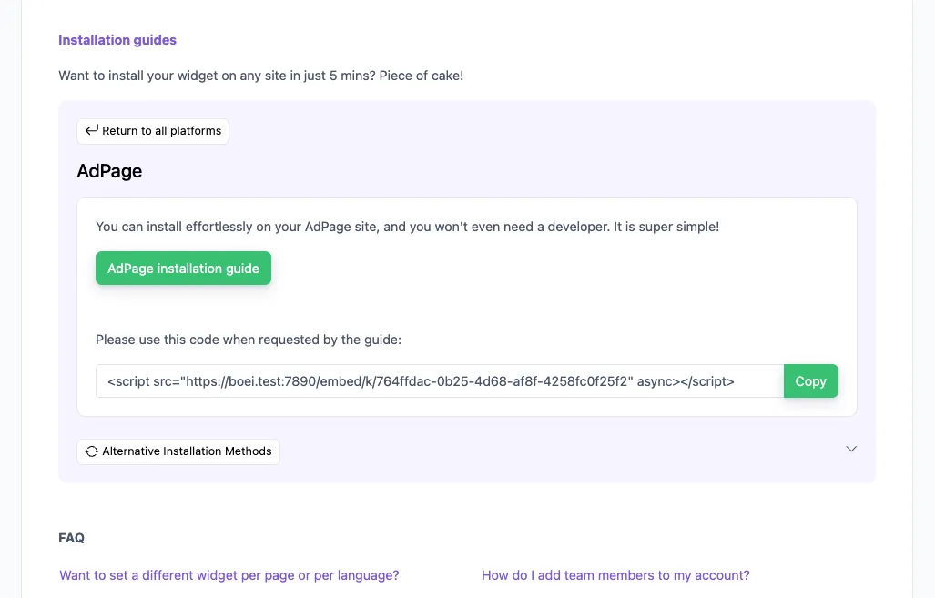Screen dimensions: 935x598
Task: Click the Alternative Installation Methods label
Action: (187, 451)
